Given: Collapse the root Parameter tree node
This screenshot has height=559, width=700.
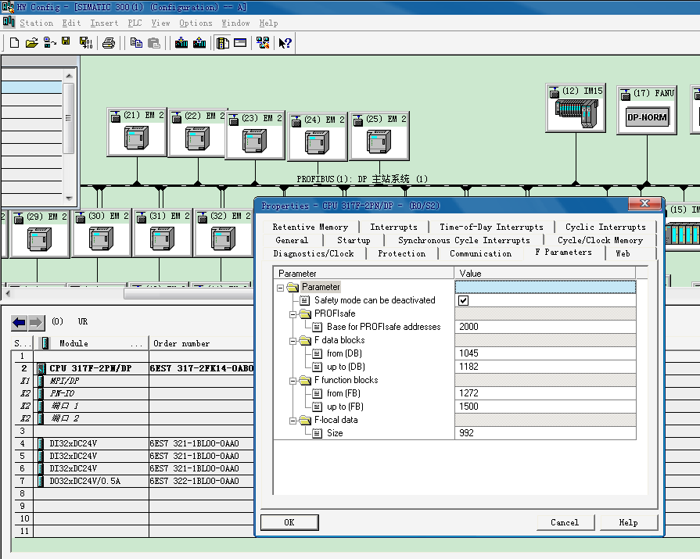Looking at the screenshot, I should click(x=281, y=287).
